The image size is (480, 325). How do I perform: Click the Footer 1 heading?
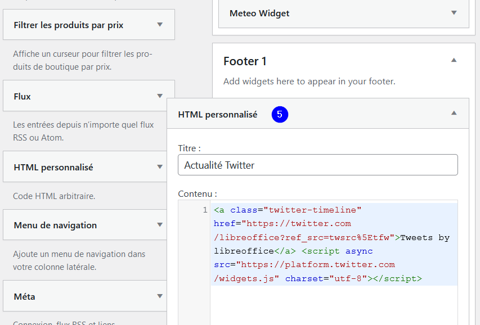(245, 61)
